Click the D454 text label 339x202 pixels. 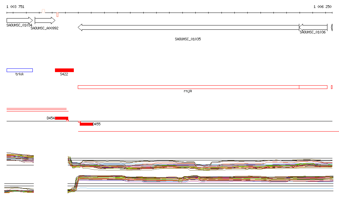51,118
